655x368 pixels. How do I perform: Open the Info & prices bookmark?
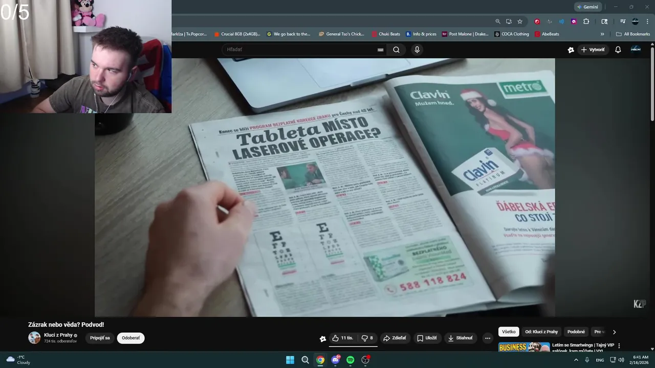(421, 34)
